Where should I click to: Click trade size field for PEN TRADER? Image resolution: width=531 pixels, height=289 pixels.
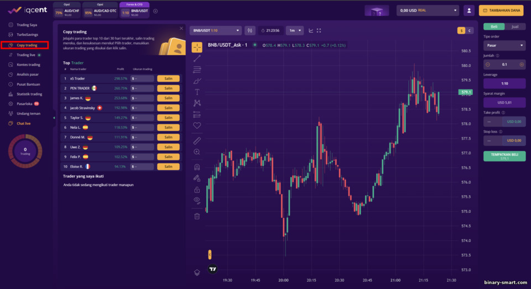pos(142,88)
